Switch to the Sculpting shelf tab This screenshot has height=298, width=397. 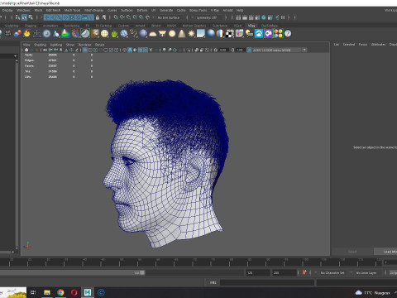pos(12,26)
